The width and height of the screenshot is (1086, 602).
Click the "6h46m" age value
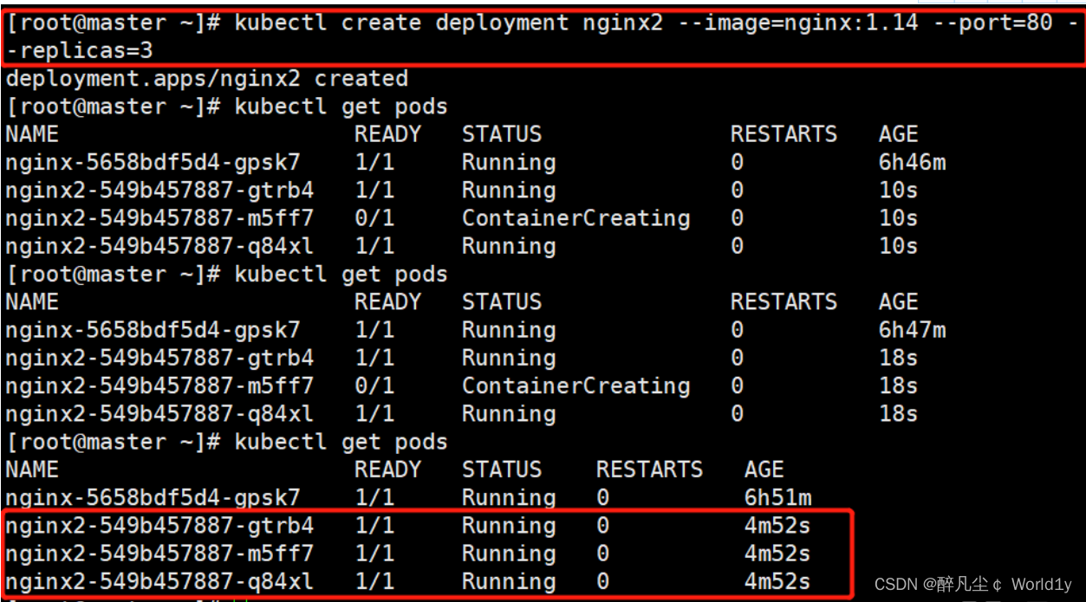tap(912, 163)
